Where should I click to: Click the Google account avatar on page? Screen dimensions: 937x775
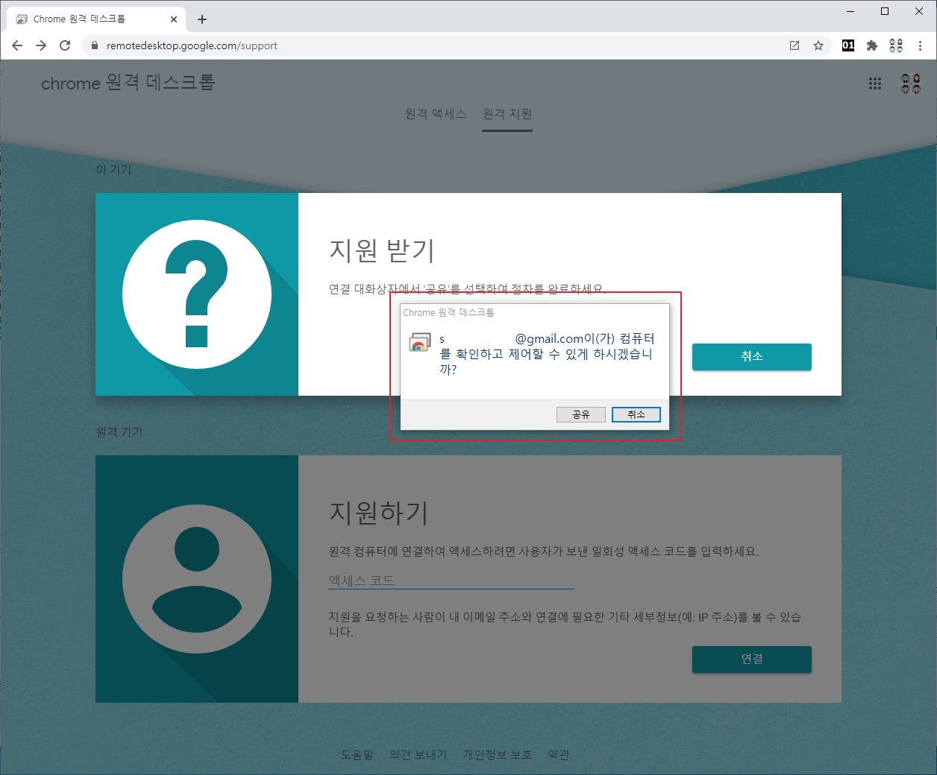911,83
